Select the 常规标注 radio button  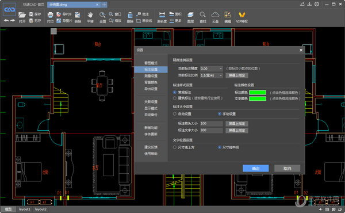pos(175,92)
